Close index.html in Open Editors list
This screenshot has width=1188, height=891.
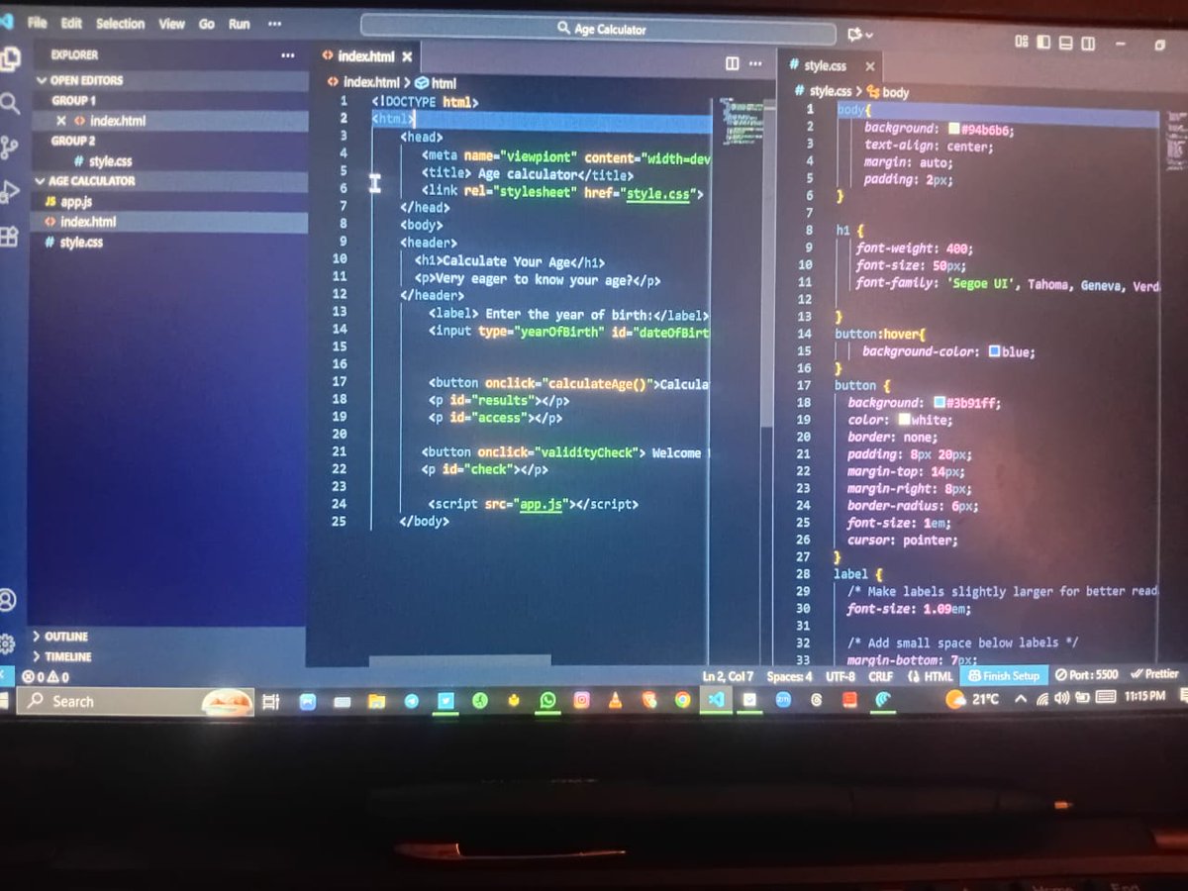(61, 121)
